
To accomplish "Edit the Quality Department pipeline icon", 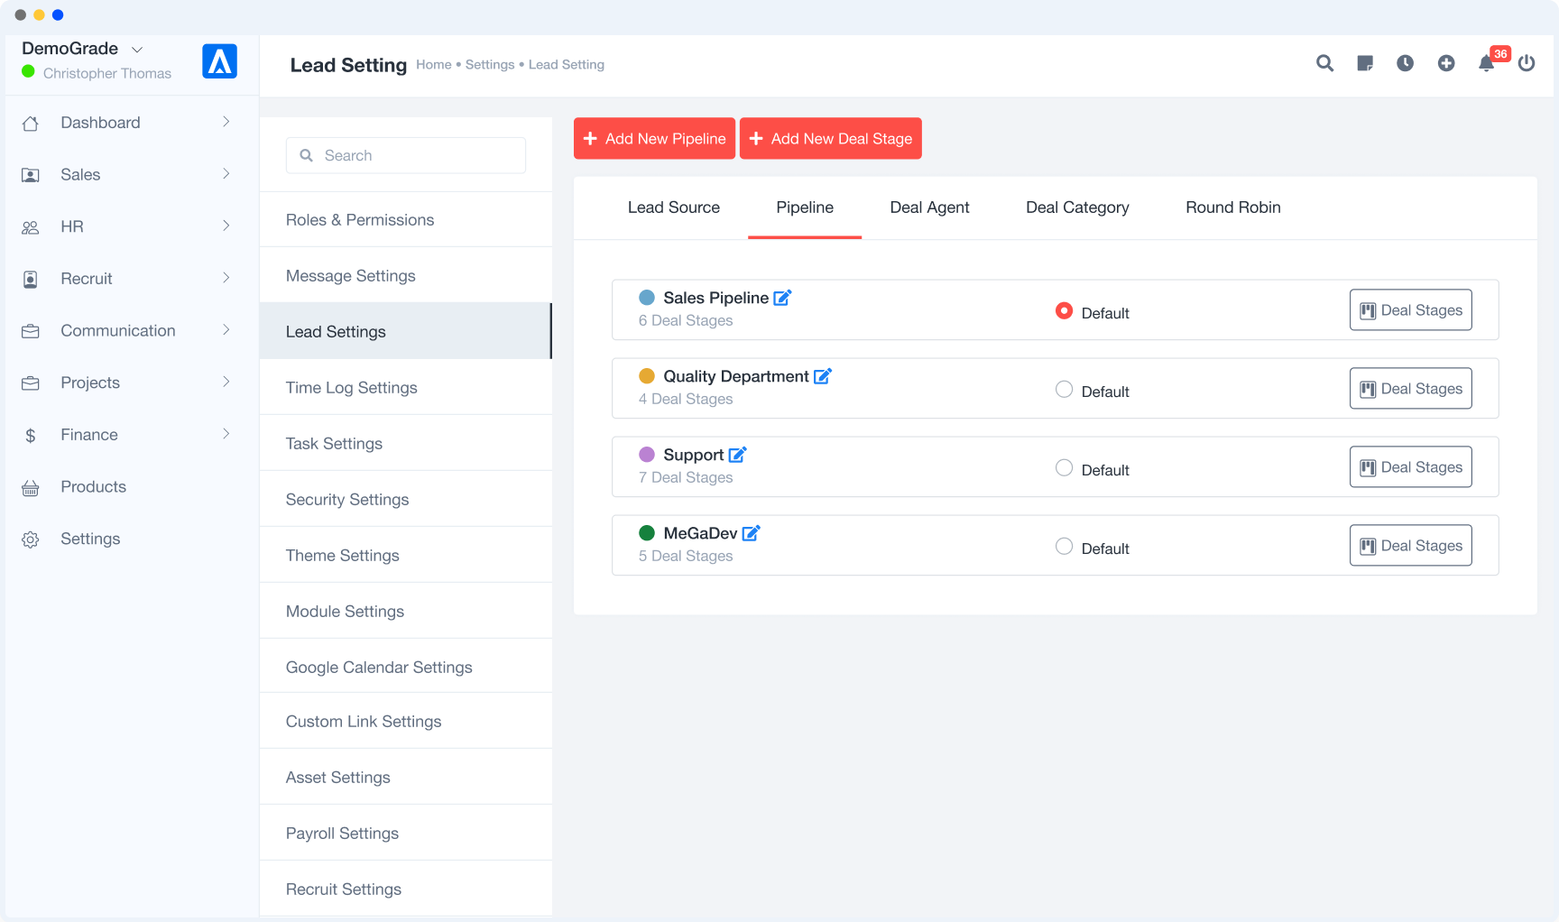I will 822,376.
